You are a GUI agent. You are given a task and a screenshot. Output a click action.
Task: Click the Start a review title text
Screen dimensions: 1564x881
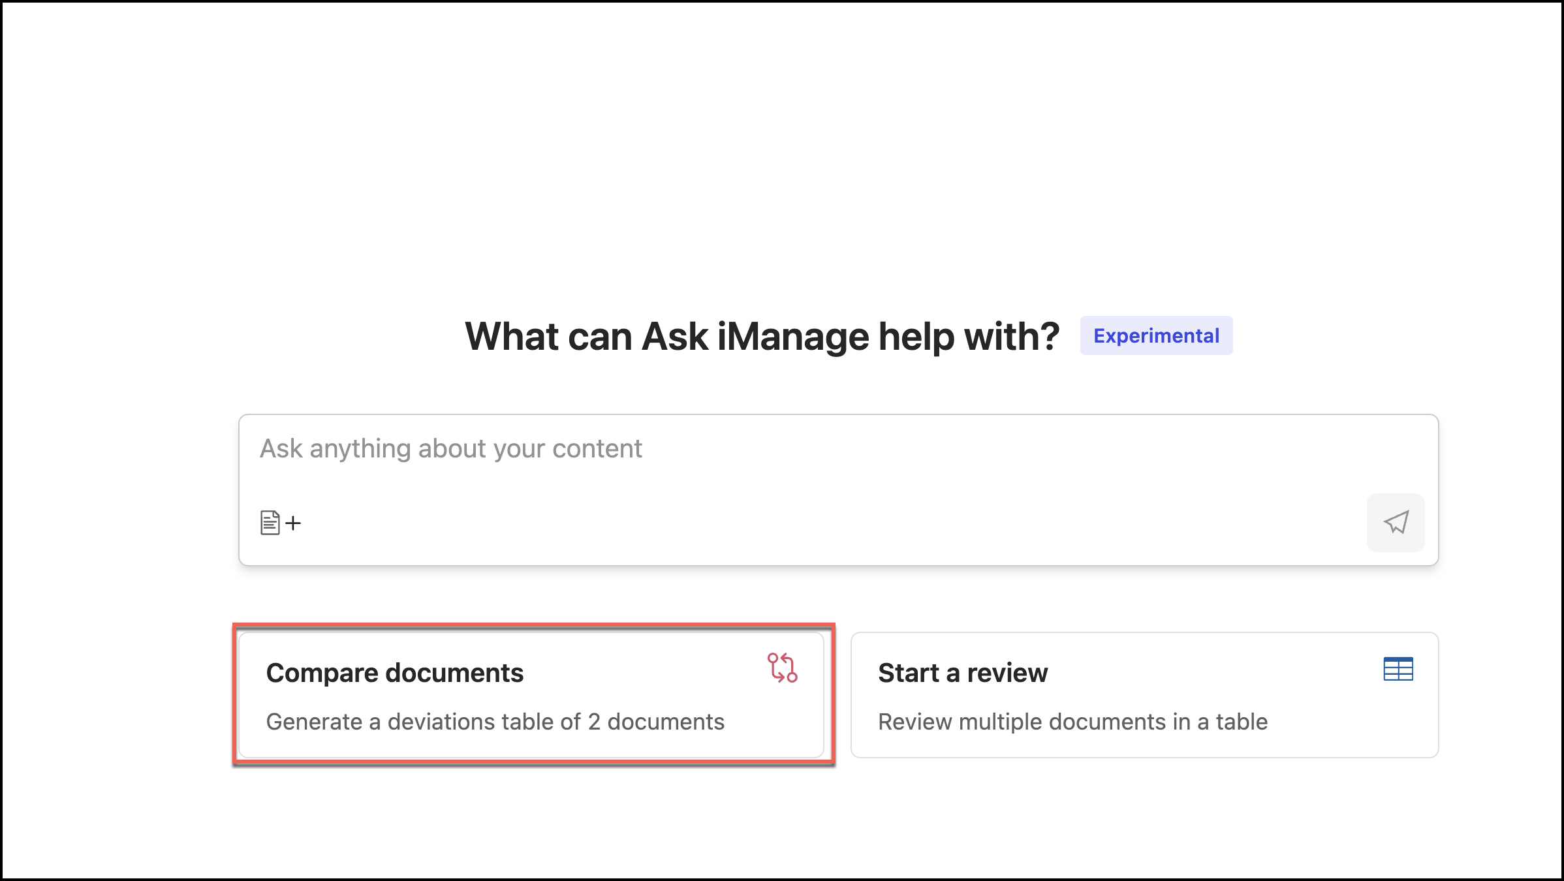[x=962, y=673]
